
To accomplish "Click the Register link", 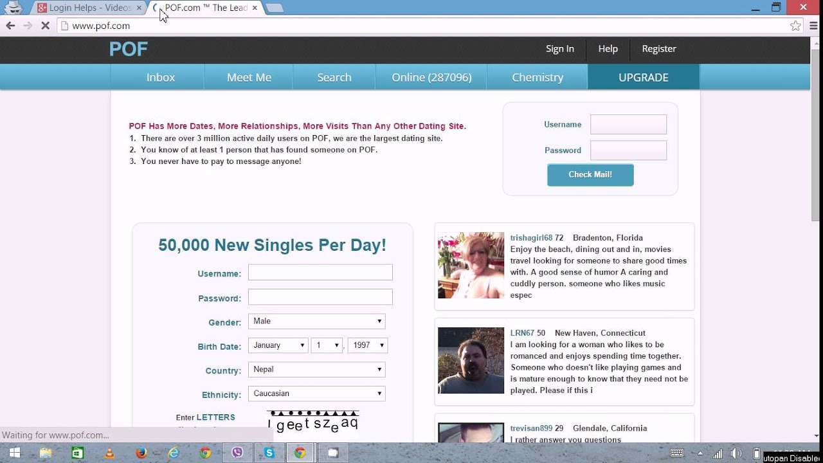I will [659, 49].
